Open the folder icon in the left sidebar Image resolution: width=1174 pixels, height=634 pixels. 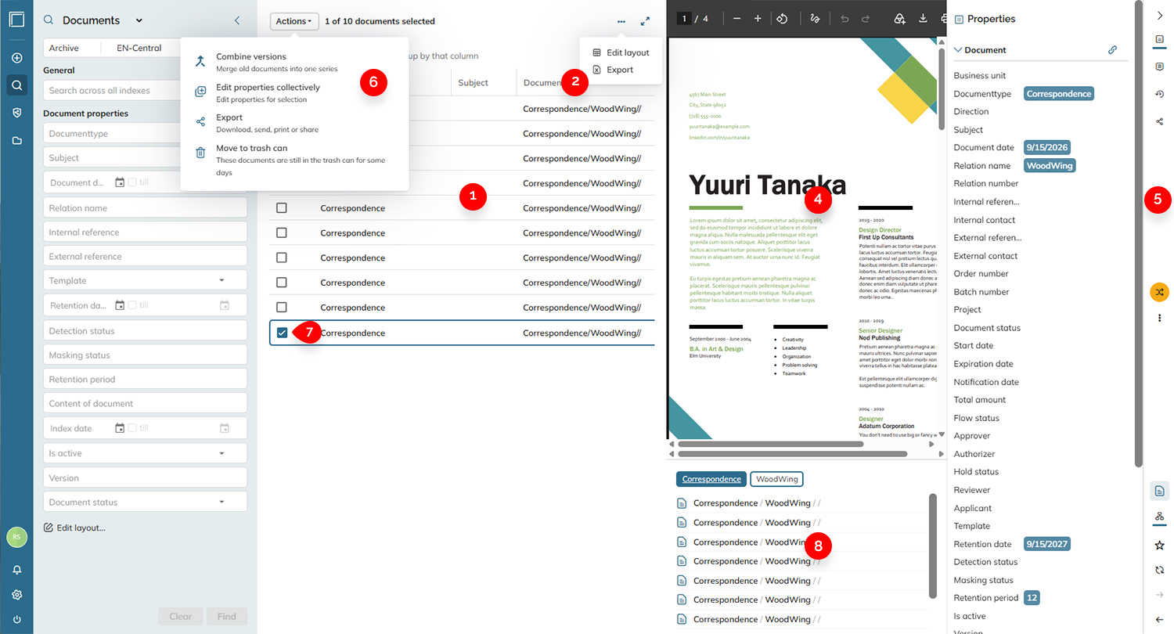tap(17, 141)
